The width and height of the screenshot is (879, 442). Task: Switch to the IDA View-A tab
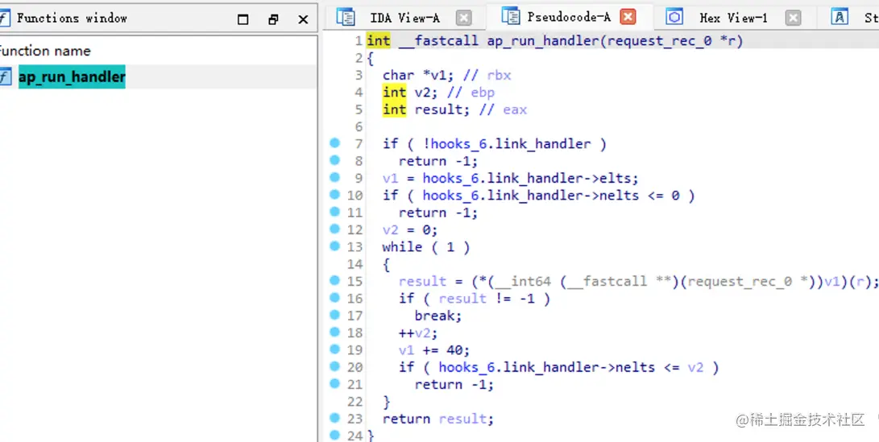coord(404,18)
